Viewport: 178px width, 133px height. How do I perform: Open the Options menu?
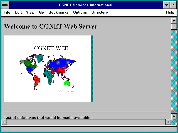tap(80, 12)
